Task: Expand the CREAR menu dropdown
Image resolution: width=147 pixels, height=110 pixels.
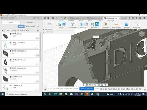Action: [62, 28]
